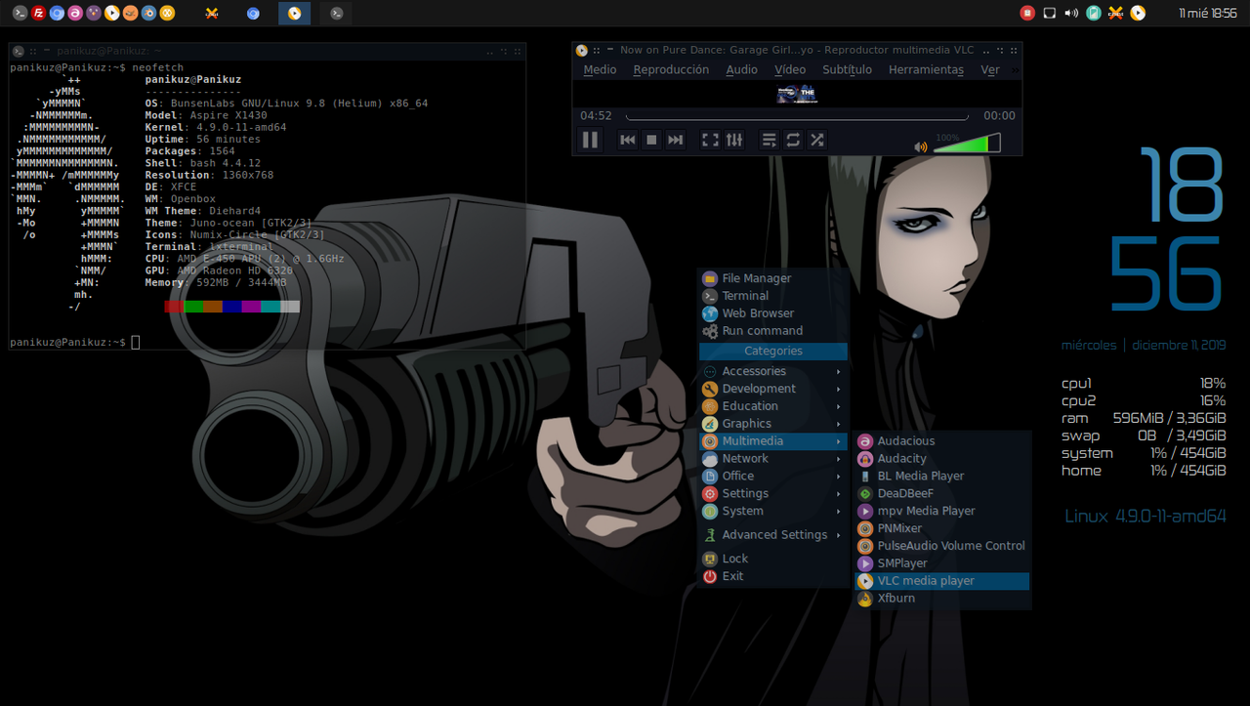Viewport: 1250px width, 706px height.
Task: Adjust the VLC volume slider
Action: (x=967, y=144)
